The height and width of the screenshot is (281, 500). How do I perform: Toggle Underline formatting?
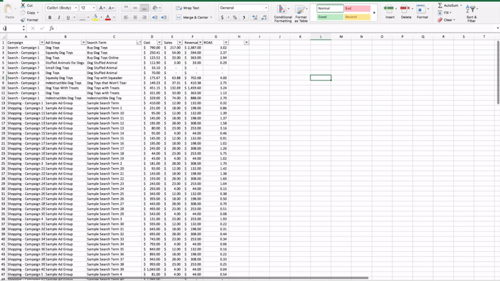[x=68, y=17]
